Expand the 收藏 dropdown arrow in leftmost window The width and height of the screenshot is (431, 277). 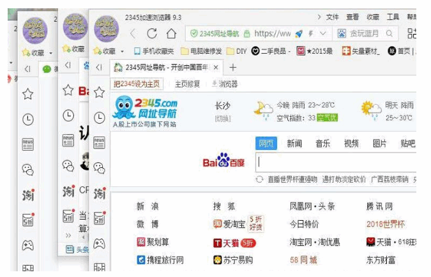point(51,53)
